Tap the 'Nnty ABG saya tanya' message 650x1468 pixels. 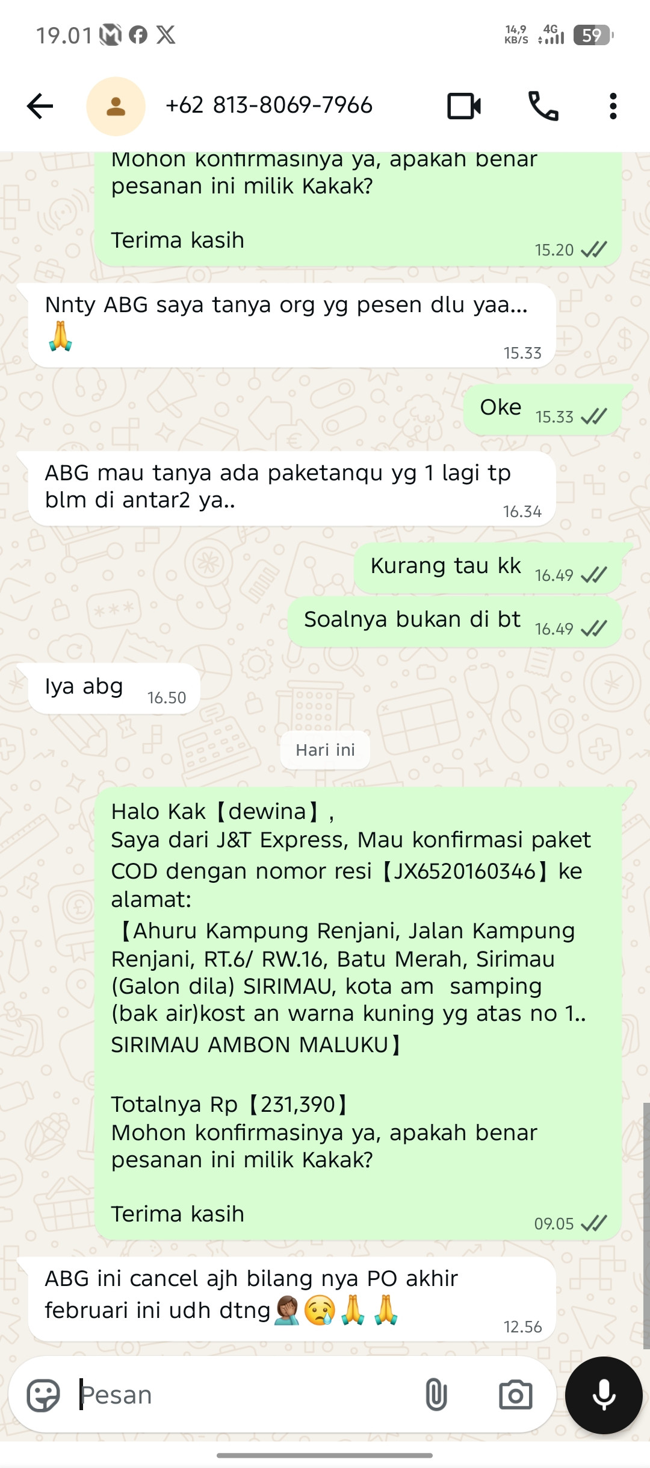[x=292, y=325]
